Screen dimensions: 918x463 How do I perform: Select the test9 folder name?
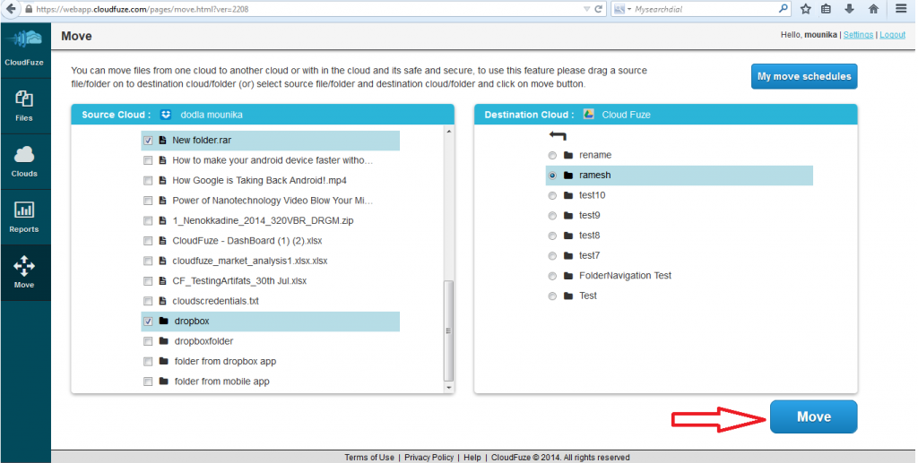pos(590,216)
